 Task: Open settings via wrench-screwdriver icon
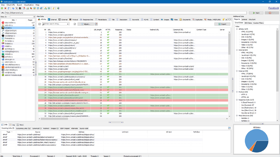pyautogui.click(x=16, y=8)
